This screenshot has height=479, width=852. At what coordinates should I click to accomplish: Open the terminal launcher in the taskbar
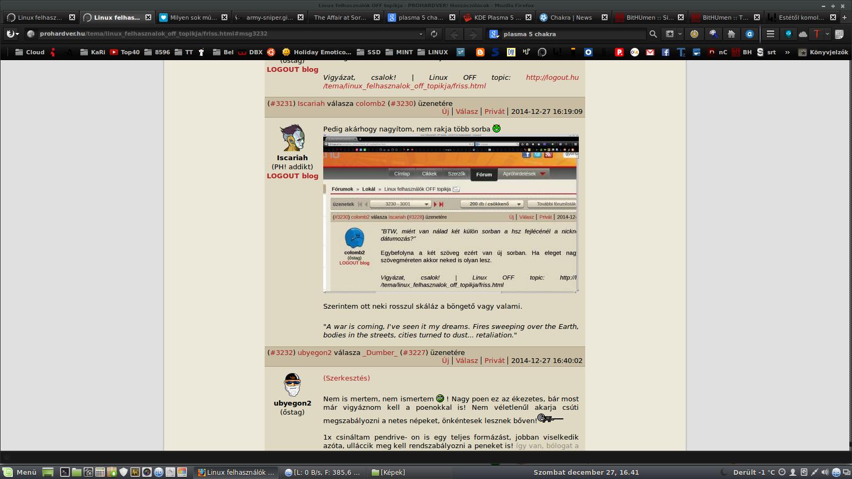(64, 472)
